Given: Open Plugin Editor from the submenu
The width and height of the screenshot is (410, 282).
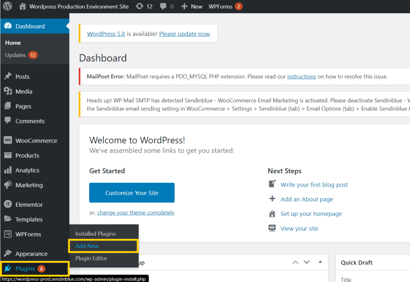Looking at the screenshot, I should tap(91, 258).
